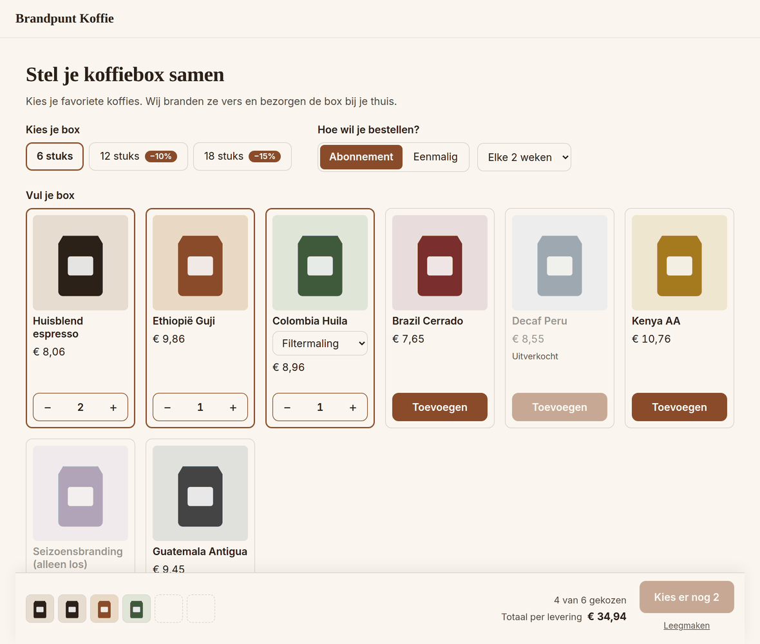Click the Ethiopië Guji product name

pos(184,321)
